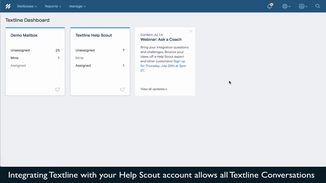
Task: Open Mine folder in Textline Help Scout
Action: click(x=79, y=58)
